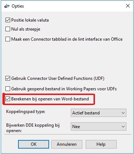Screen dimensions: 134x154
Task: Untick the Berekenen bij openen van Word-bestand checkbox
Action: [8, 99]
